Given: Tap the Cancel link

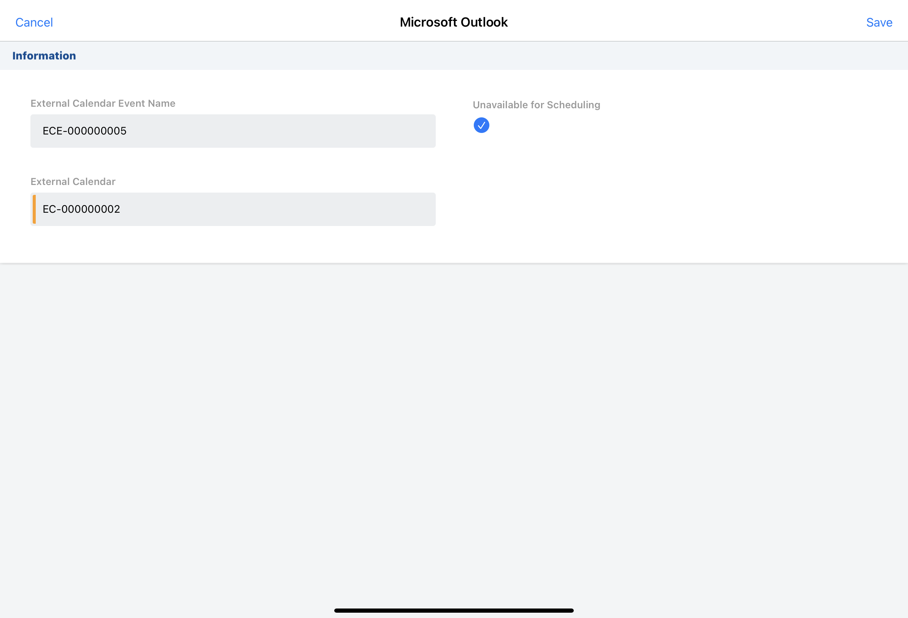Looking at the screenshot, I should 34,22.
